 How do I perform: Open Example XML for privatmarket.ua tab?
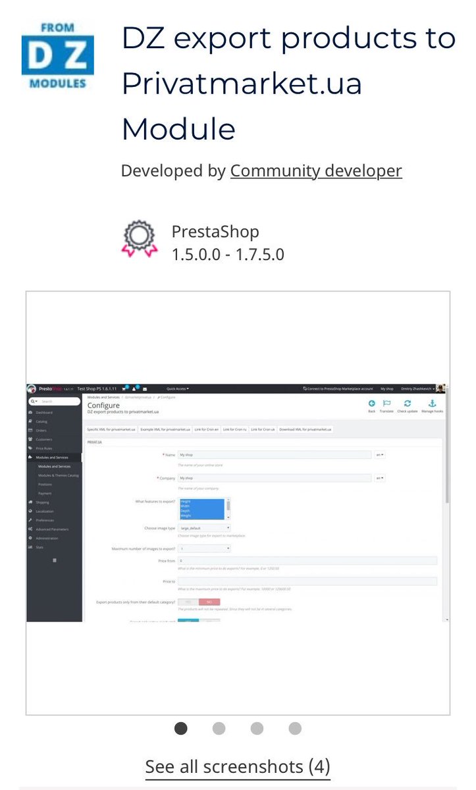[165, 429]
